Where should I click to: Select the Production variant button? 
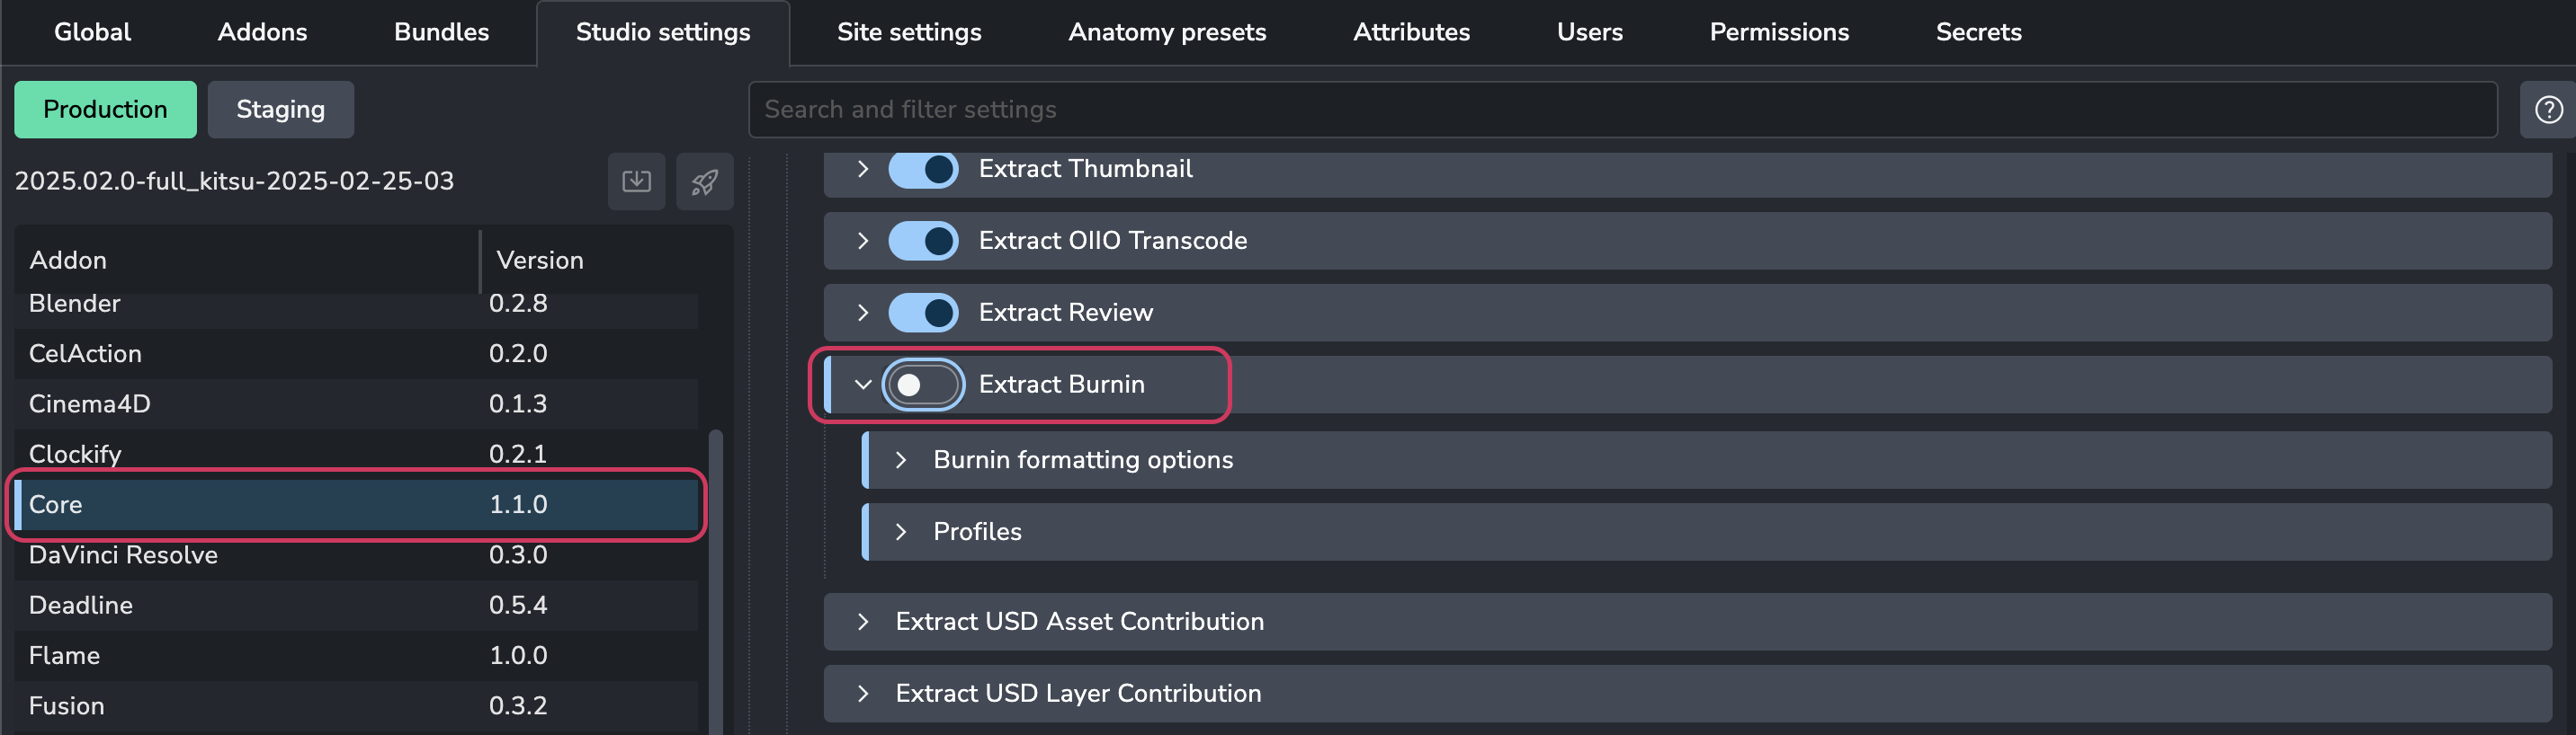click(x=105, y=110)
